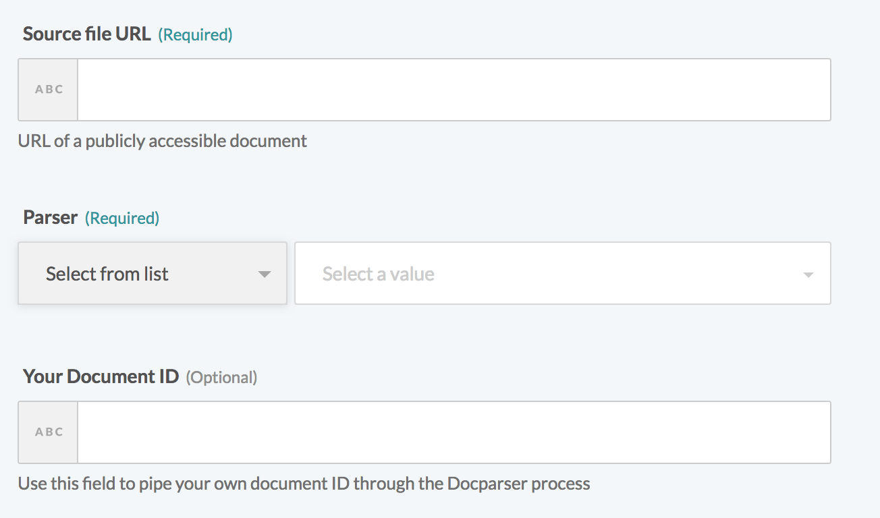Screen dimensions: 880x518
Task: Focus the Source file URL input field
Action: (x=453, y=90)
